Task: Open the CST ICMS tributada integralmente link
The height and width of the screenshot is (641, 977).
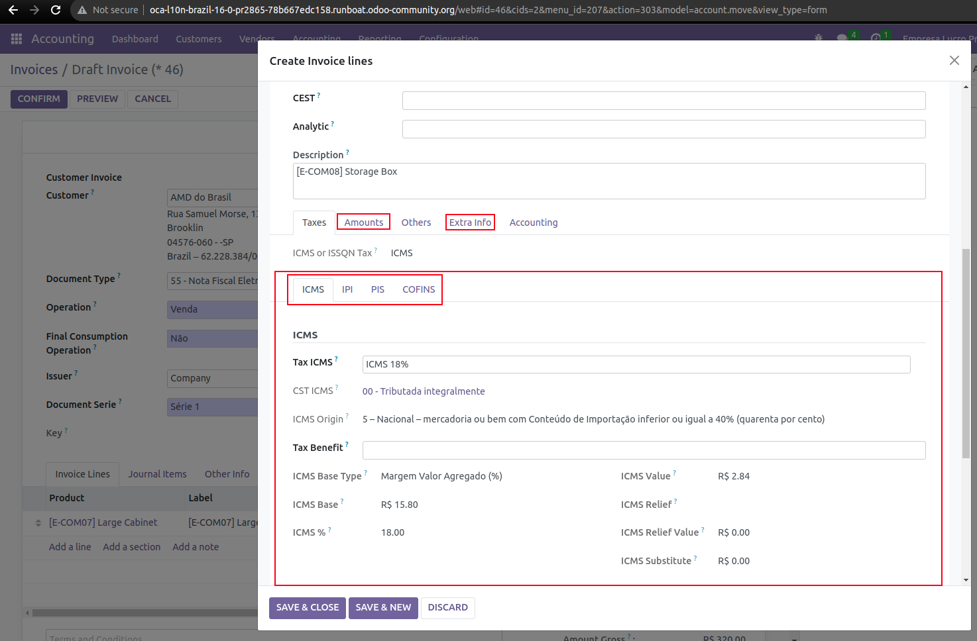Action: click(x=424, y=391)
